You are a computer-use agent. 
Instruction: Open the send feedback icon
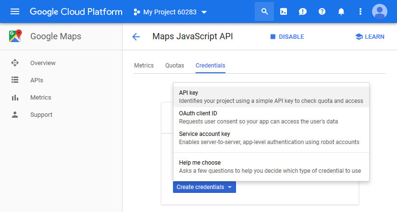(303, 11)
